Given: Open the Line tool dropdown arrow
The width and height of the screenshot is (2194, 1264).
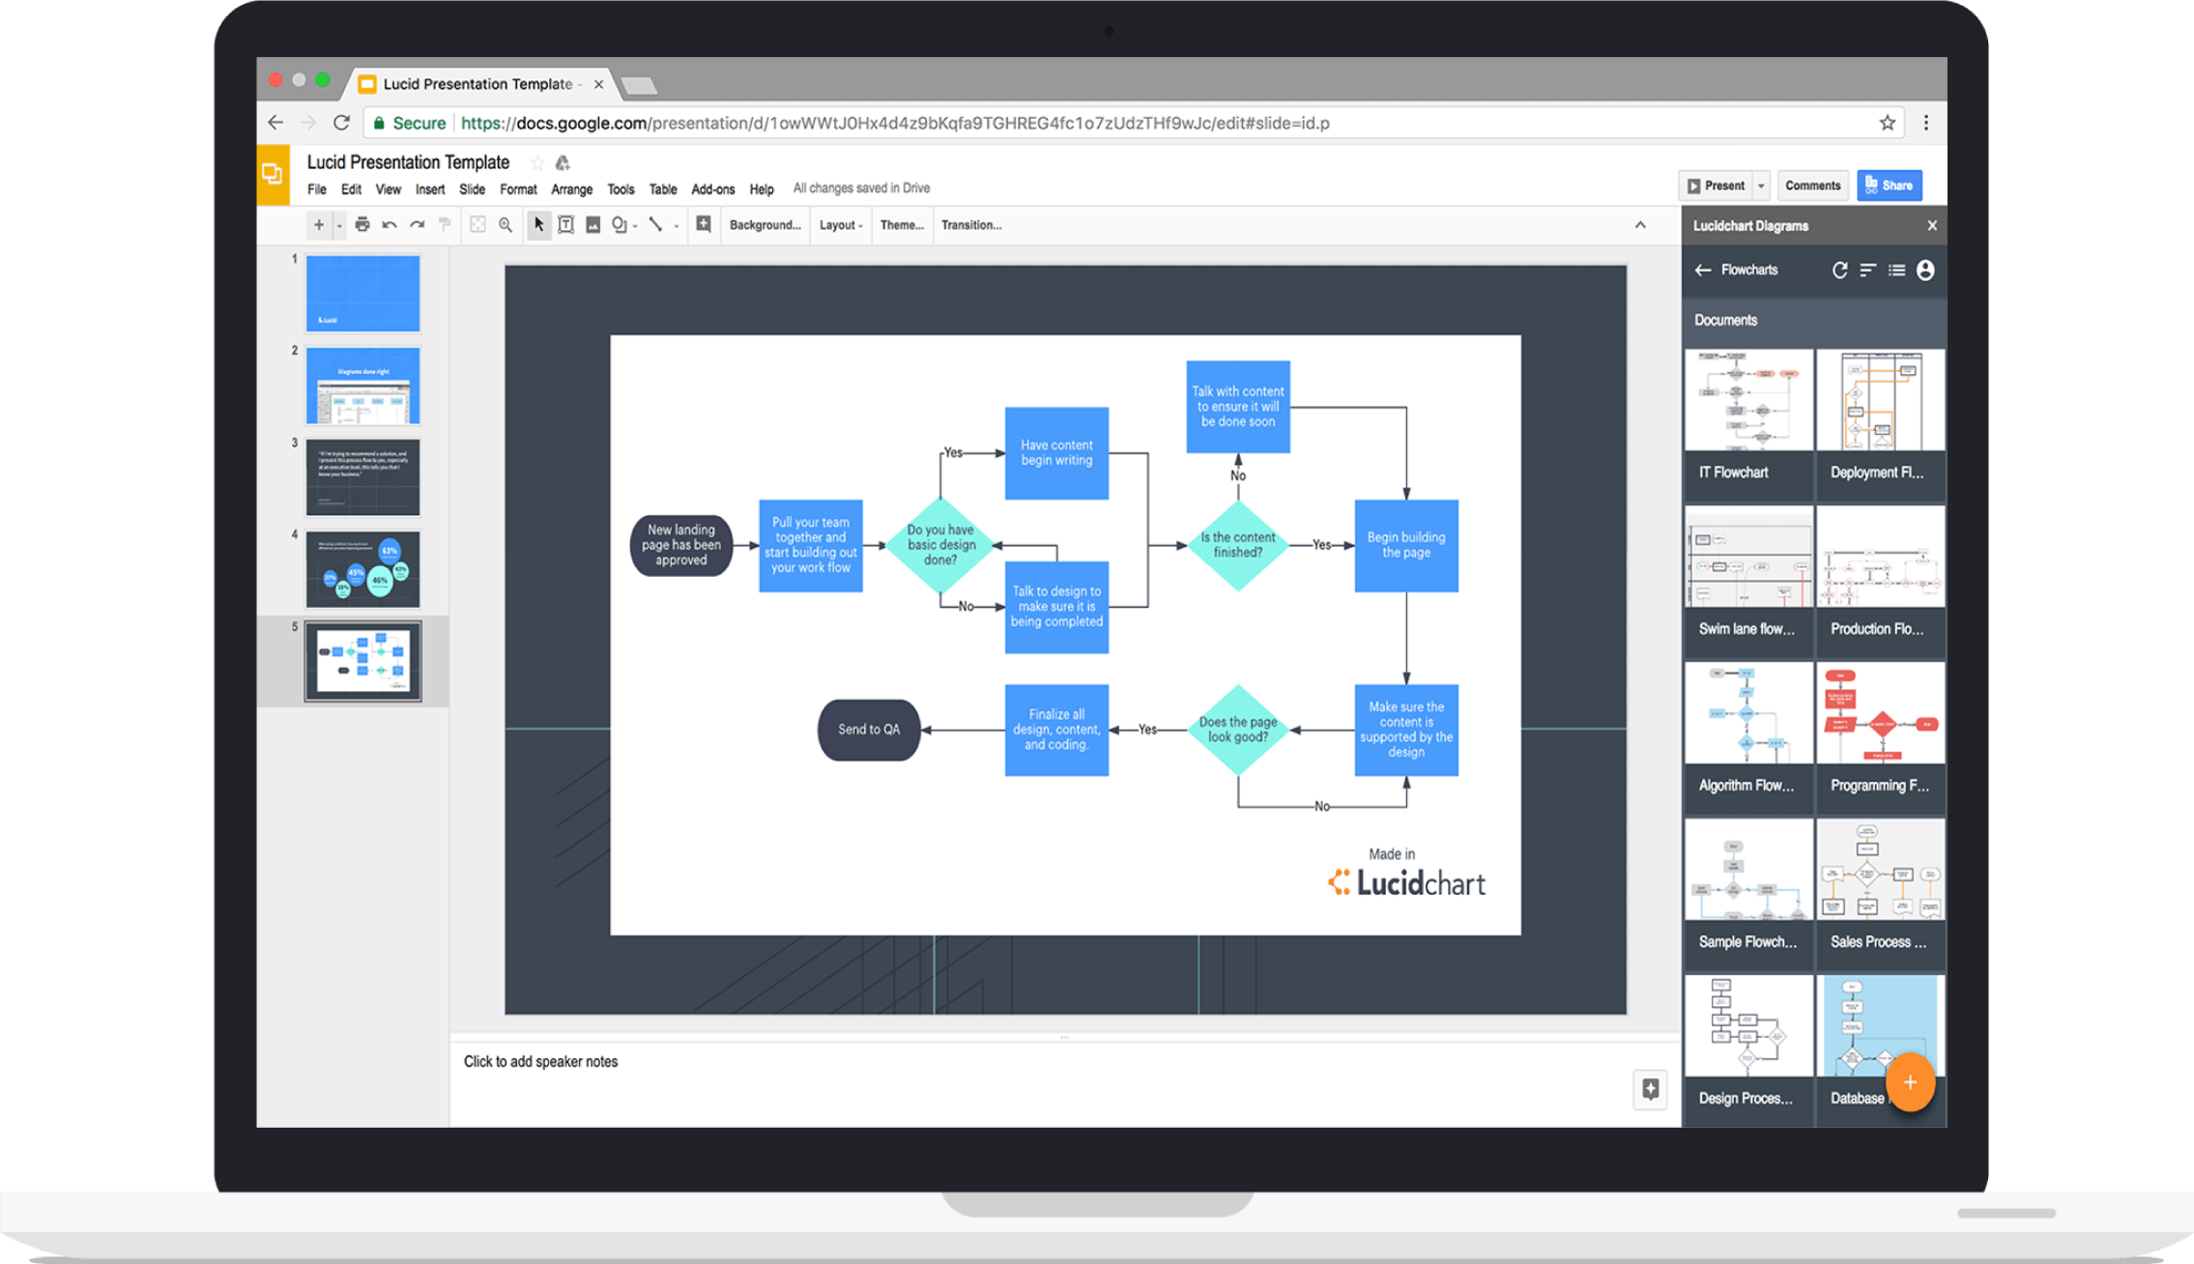Looking at the screenshot, I should coord(676,227).
